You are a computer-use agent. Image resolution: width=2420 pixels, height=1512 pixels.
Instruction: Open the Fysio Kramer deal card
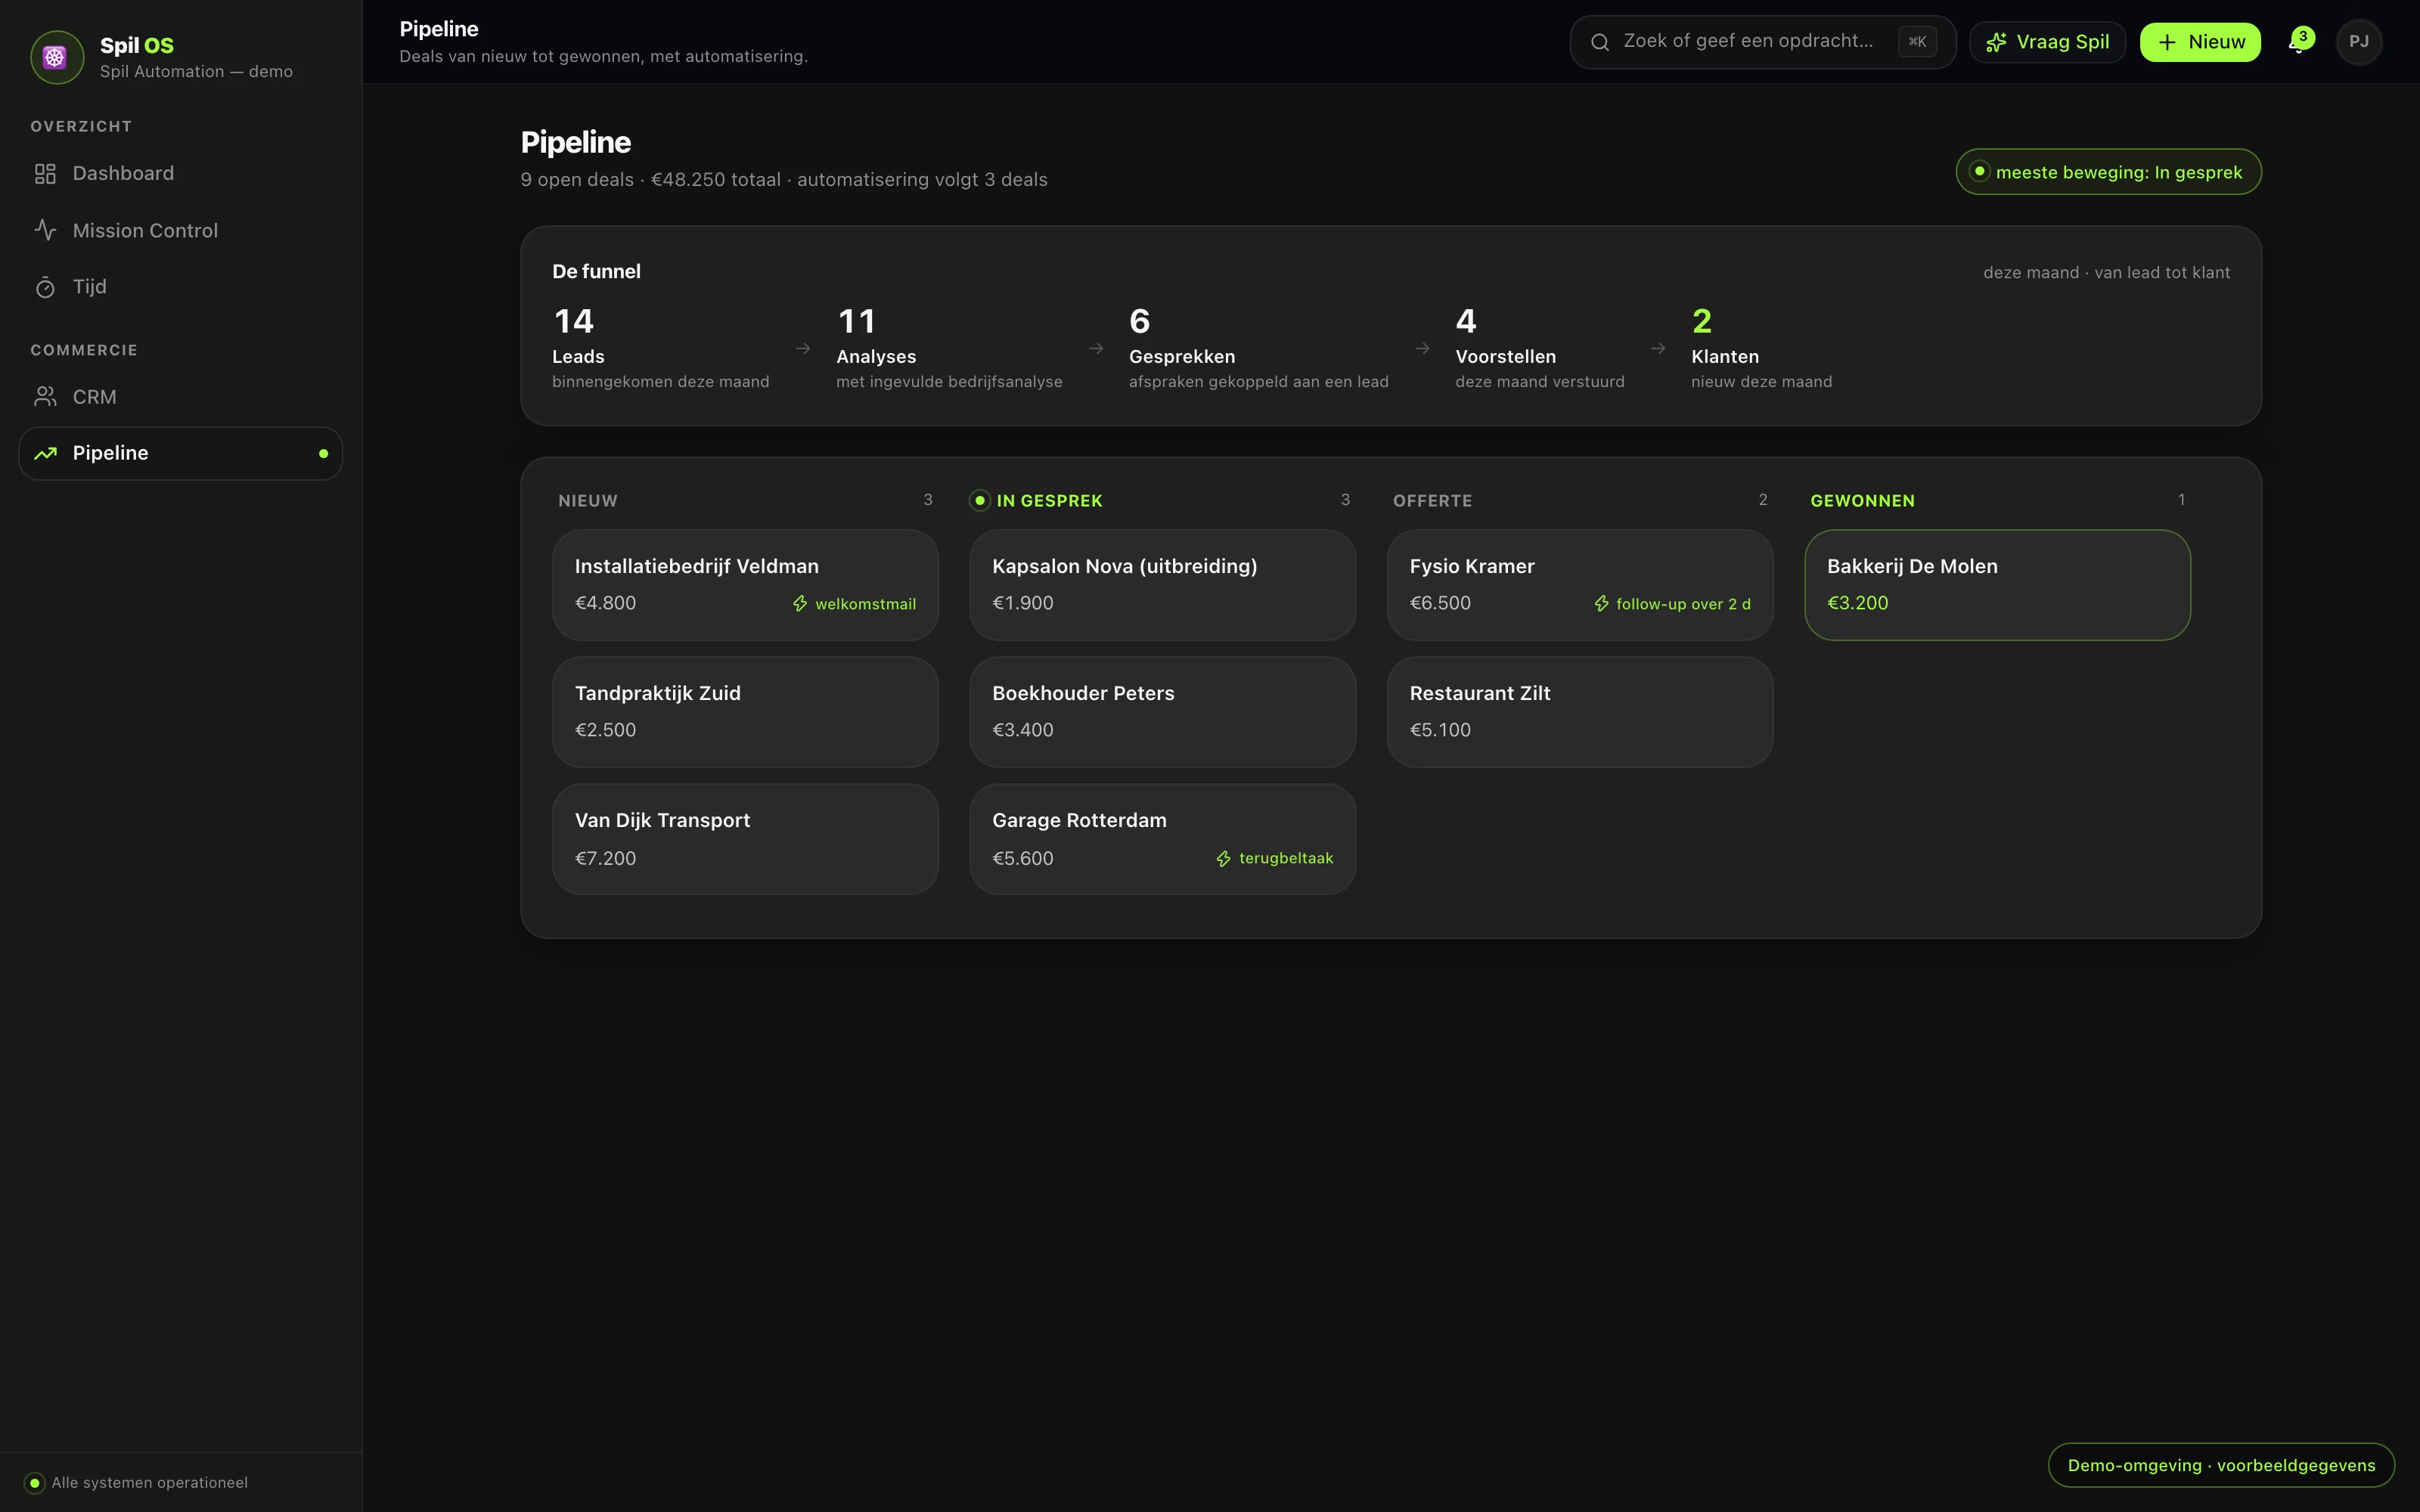pos(1580,585)
